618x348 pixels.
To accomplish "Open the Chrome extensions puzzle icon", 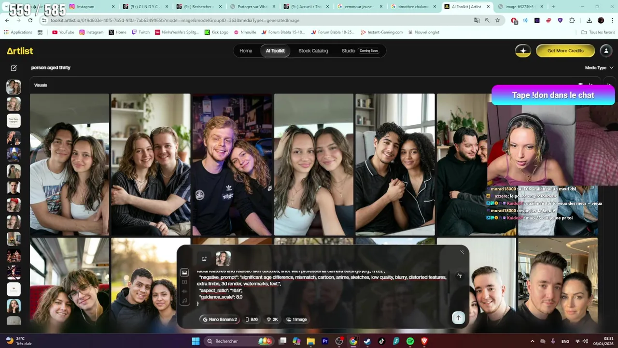I will point(572,20).
